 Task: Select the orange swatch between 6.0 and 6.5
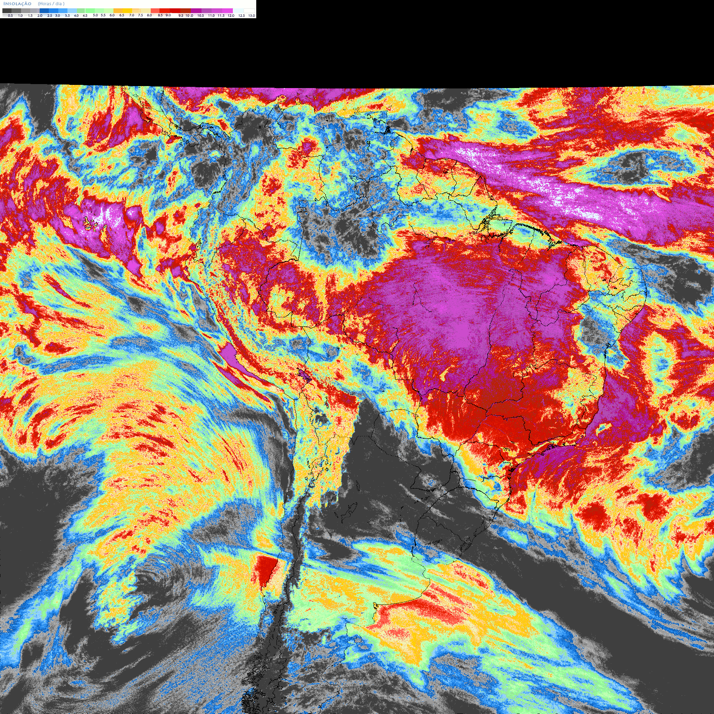coord(118,11)
